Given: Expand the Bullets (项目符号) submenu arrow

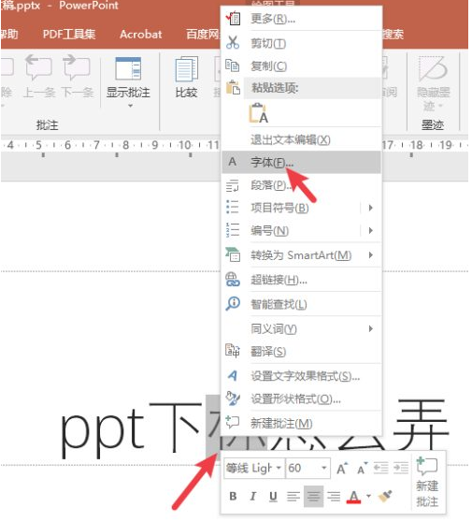Looking at the screenshot, I should click(x=370, y=208).
